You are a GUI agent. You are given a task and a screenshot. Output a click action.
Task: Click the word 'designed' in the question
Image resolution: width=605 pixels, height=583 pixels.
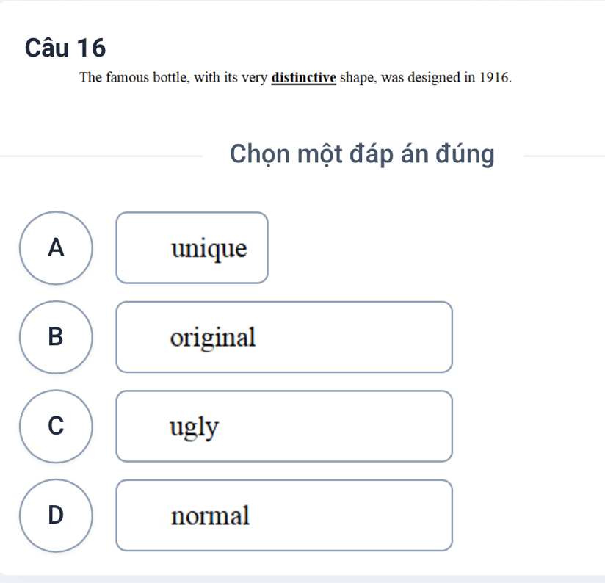(x=434, y=78)
